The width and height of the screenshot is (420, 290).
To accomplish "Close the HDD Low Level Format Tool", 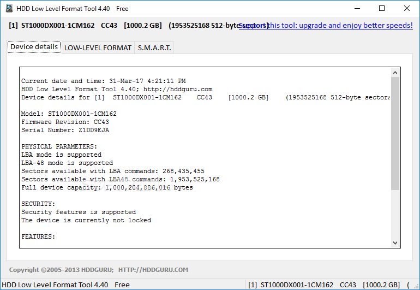I will coord(406,8).
